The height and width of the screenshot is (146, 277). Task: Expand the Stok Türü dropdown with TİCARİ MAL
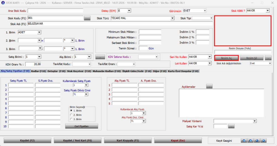click(x=172, y=18)
